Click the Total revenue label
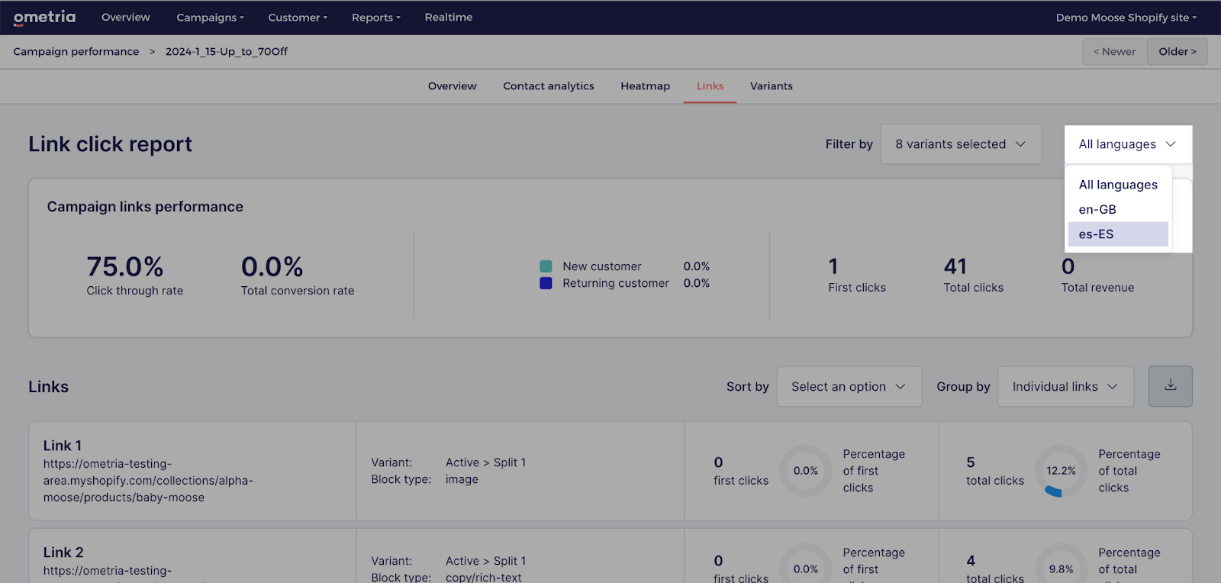Screen dimensions: 1221x583 pos(1097,288)
